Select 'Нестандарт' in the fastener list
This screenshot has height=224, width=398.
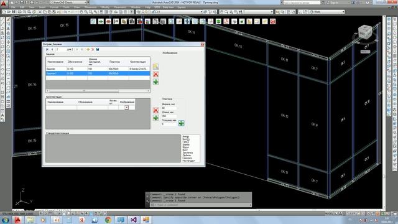(188, 161)
